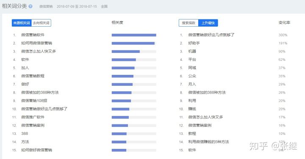Click the keyword 微信怎么加人快又多 ranked third
Viewport: 305px width, 159px height.
click(39, 51)
